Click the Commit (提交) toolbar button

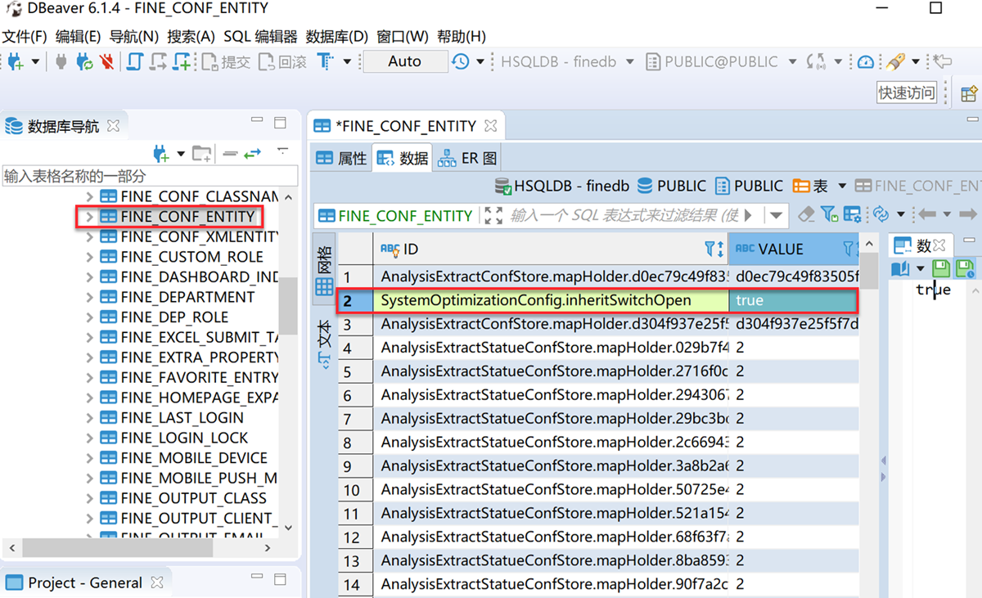pos(226,61)
